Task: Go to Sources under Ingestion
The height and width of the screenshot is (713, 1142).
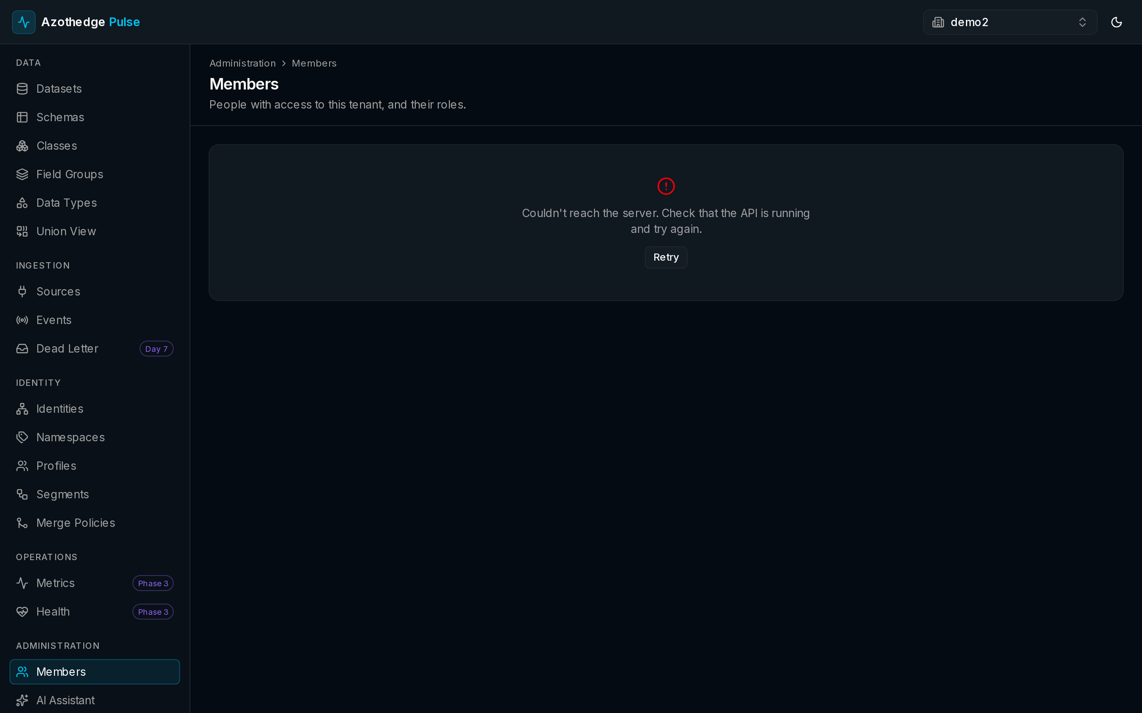Action: (94, 292)
